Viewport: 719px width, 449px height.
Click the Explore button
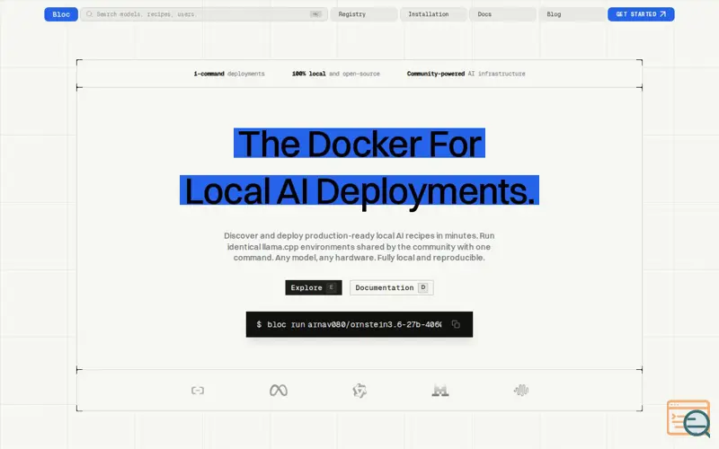coord(314,287)
